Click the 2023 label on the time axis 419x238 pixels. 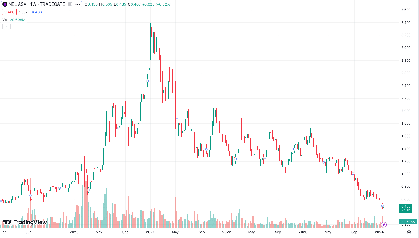[x=303, y=232]
